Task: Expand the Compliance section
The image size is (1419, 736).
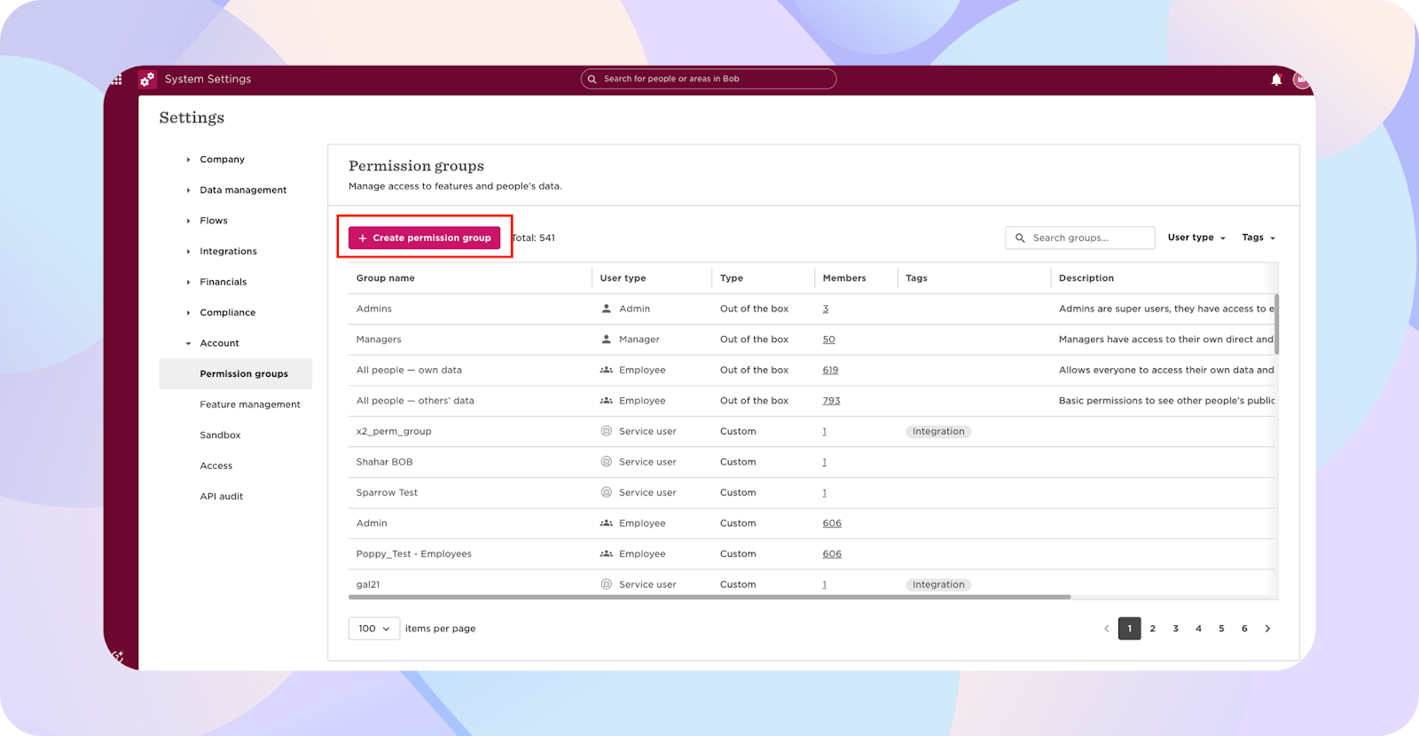Action: tap(188, 313)
